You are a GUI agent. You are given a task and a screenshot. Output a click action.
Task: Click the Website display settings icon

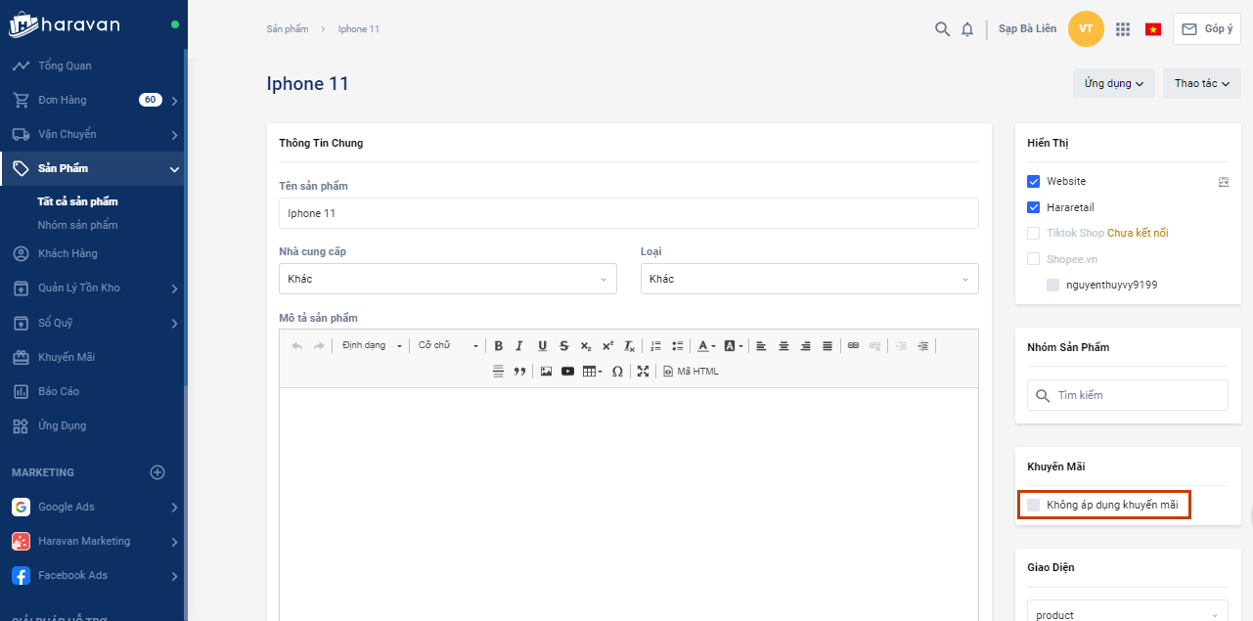click(x=1223, y=181)
